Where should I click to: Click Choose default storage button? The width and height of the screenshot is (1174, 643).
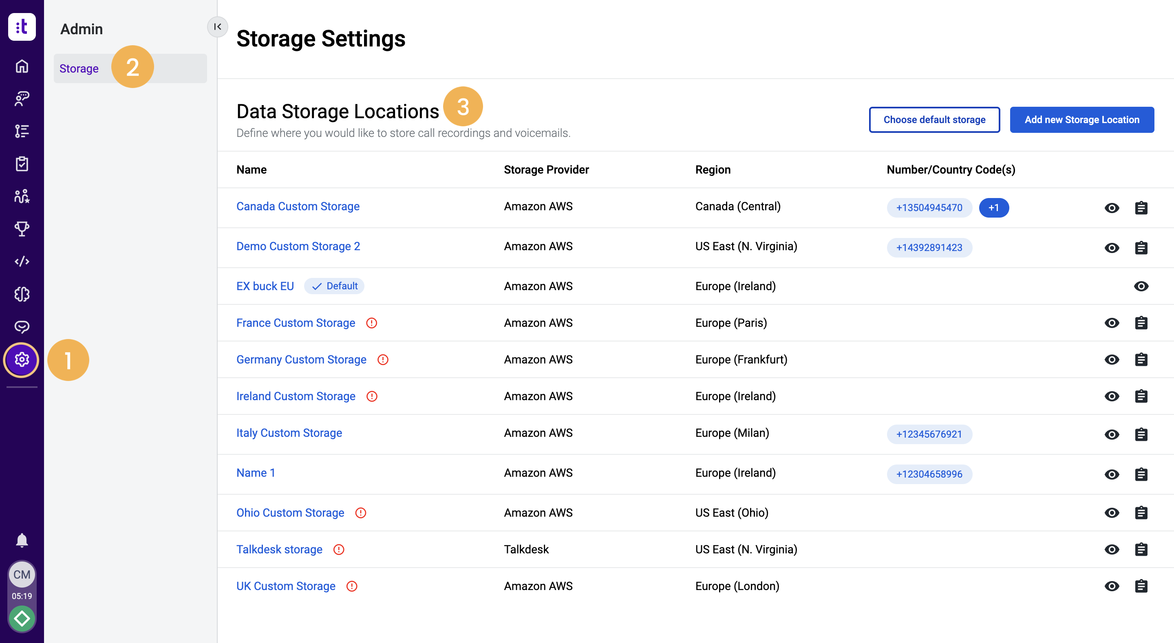[934, 120]
